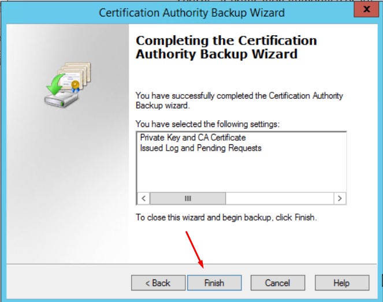The height and width of the screenshot is (302, 383).
Task: Select Issued Log and Pending Requests entry
Action: [x=200, y=148]
